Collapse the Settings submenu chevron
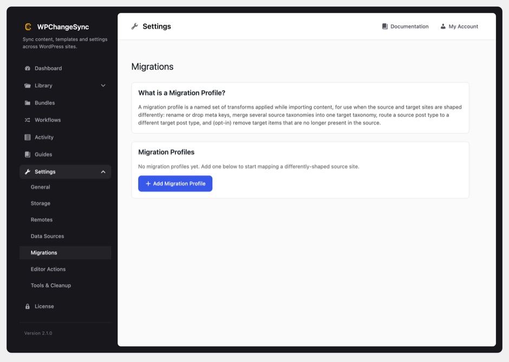Image resolution: width=509 pixels, height=362 pixels. tap(103, 172)
